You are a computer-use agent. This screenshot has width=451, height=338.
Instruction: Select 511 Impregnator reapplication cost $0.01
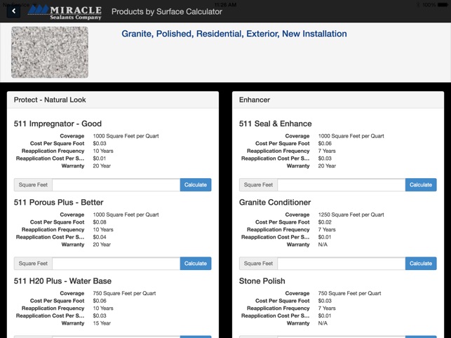click(99, 158)
